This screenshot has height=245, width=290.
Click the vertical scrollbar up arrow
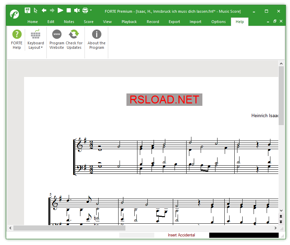pos(281,64)
